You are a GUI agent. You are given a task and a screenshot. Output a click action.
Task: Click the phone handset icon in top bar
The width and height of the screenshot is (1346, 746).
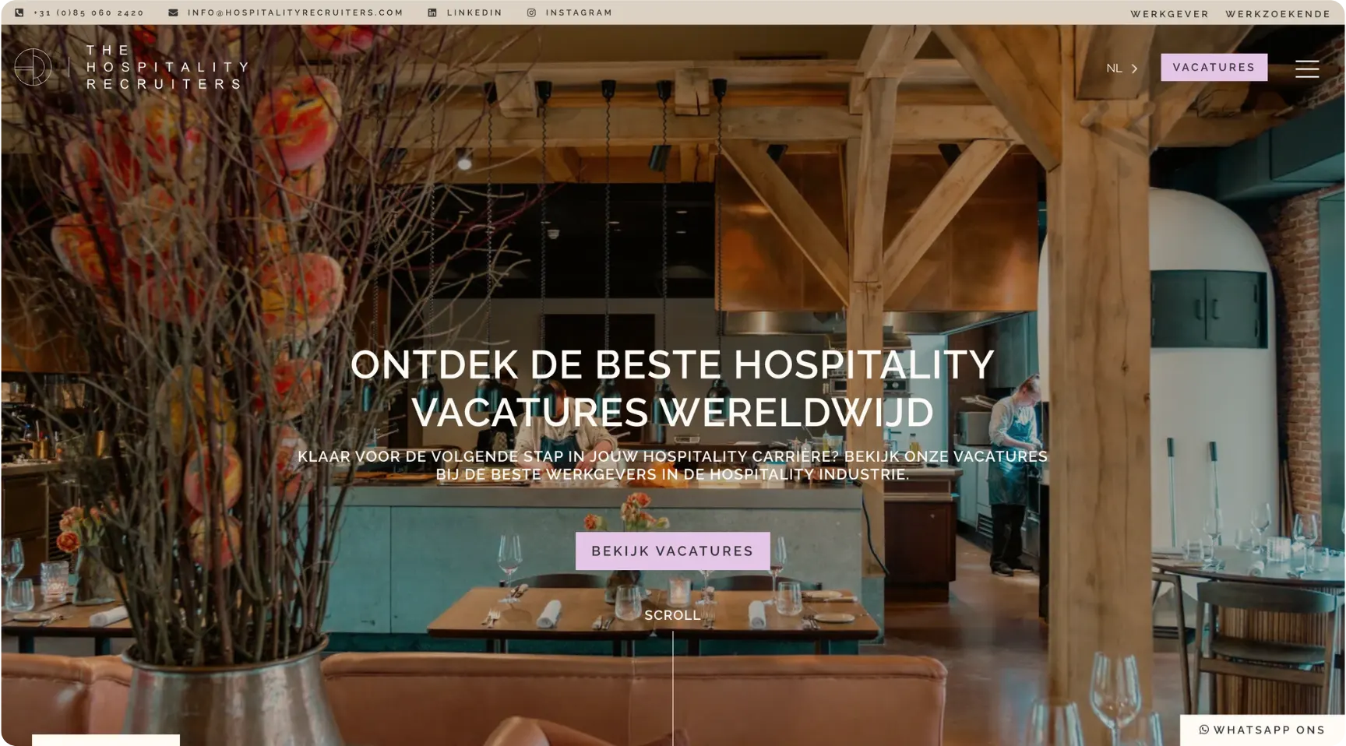coord(19,12)
